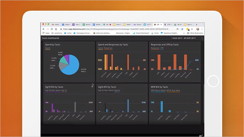Image resolution: width=244 pixels, height=137 pixels.
Task: Click gray SEM bar in Stg1$ ROI chart
Action: (75, 107)
